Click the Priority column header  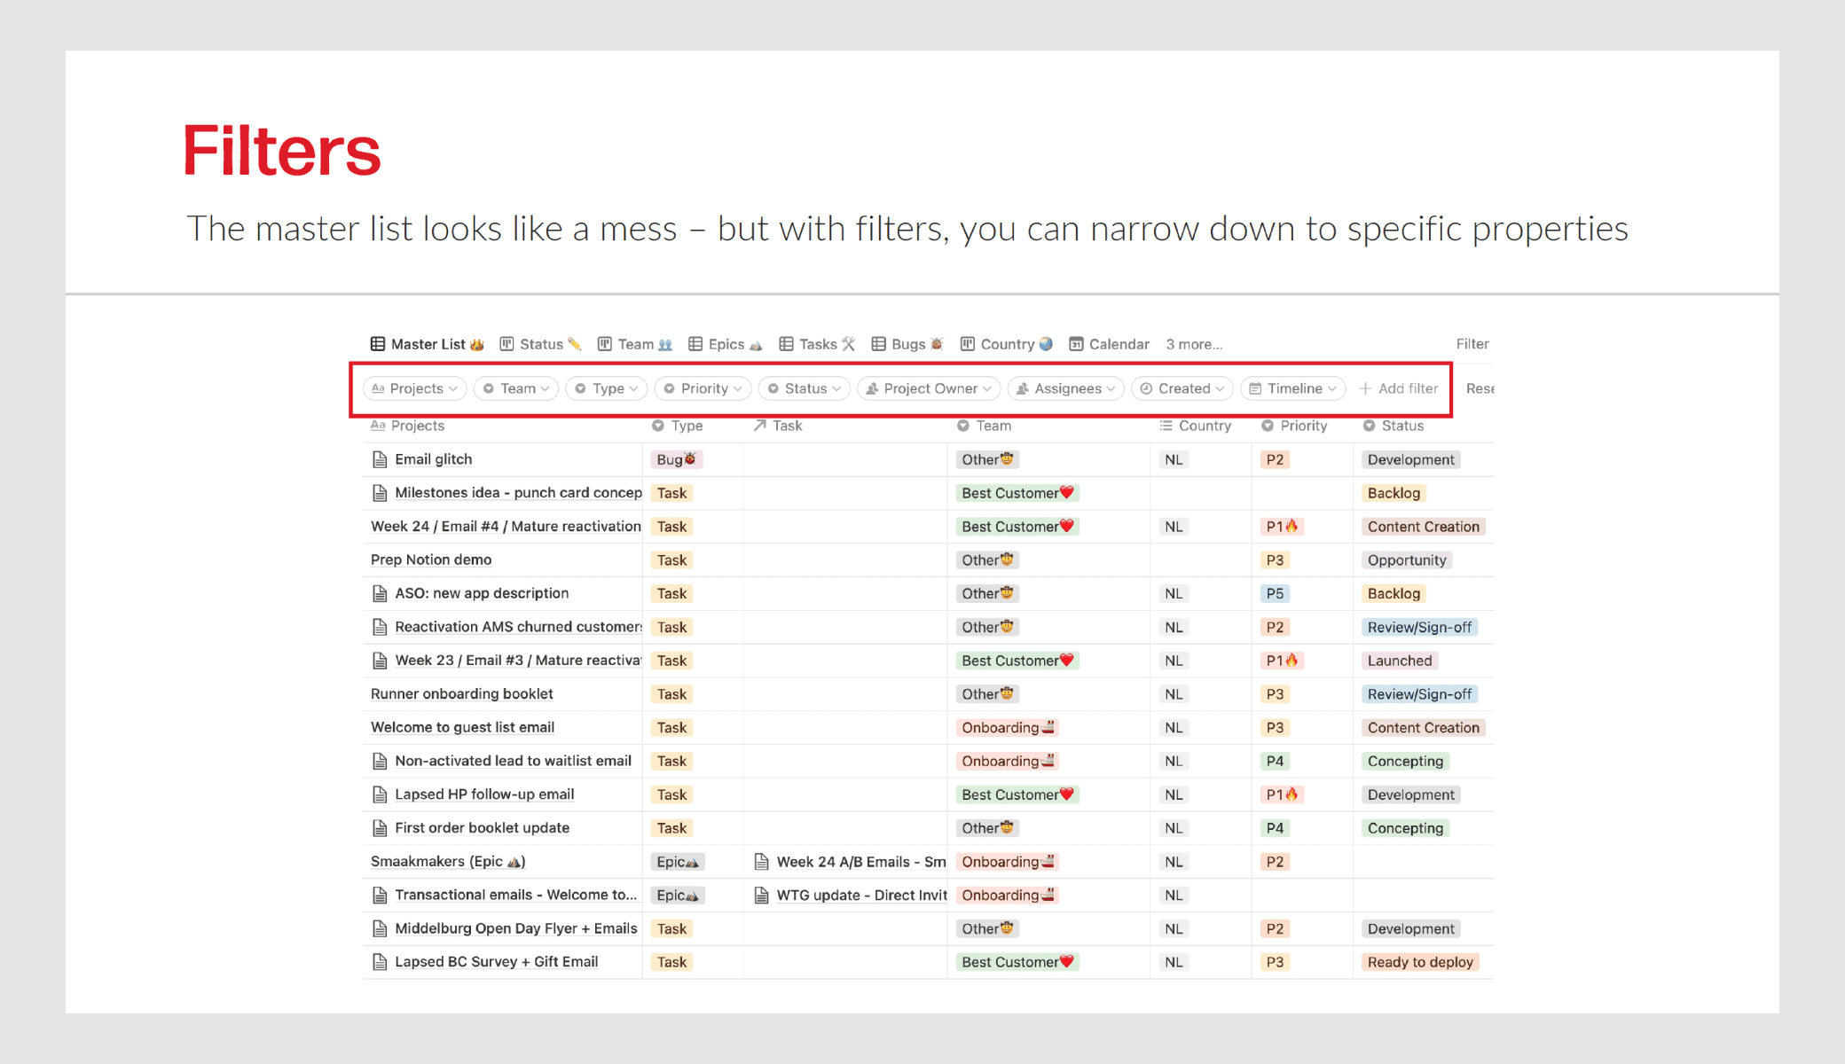[x=1294, y=426]
